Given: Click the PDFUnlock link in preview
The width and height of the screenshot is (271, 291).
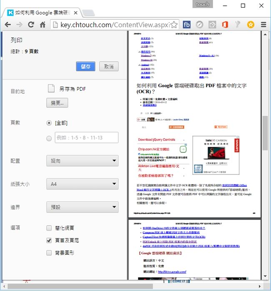Looking at the screenshot, I should pyautogui.click(x=170, y=241).
